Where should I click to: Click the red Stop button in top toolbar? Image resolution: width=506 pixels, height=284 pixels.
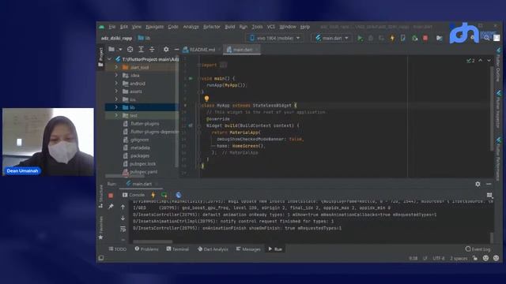pyautogui.click(x=425, y=38)
